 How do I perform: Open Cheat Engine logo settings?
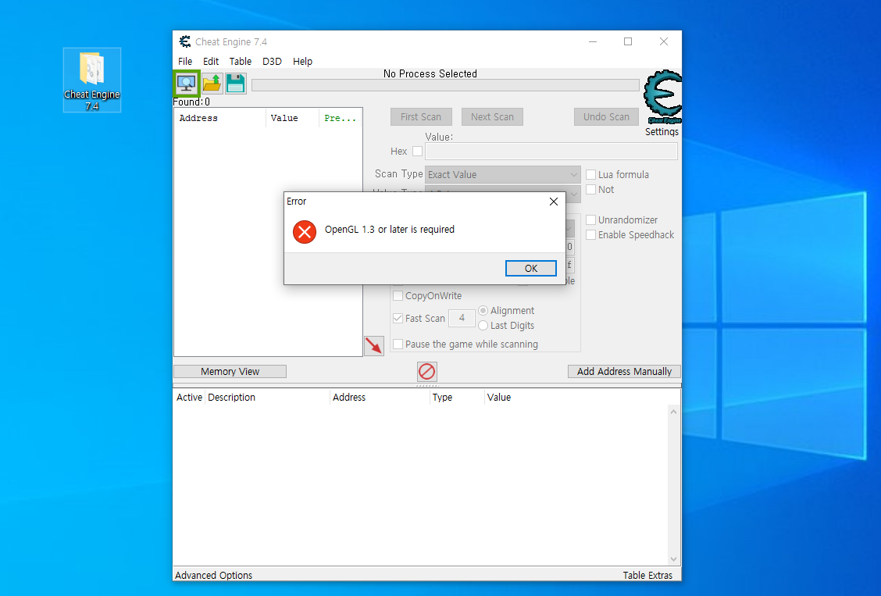pyautogui.click(x=662, y=97)
